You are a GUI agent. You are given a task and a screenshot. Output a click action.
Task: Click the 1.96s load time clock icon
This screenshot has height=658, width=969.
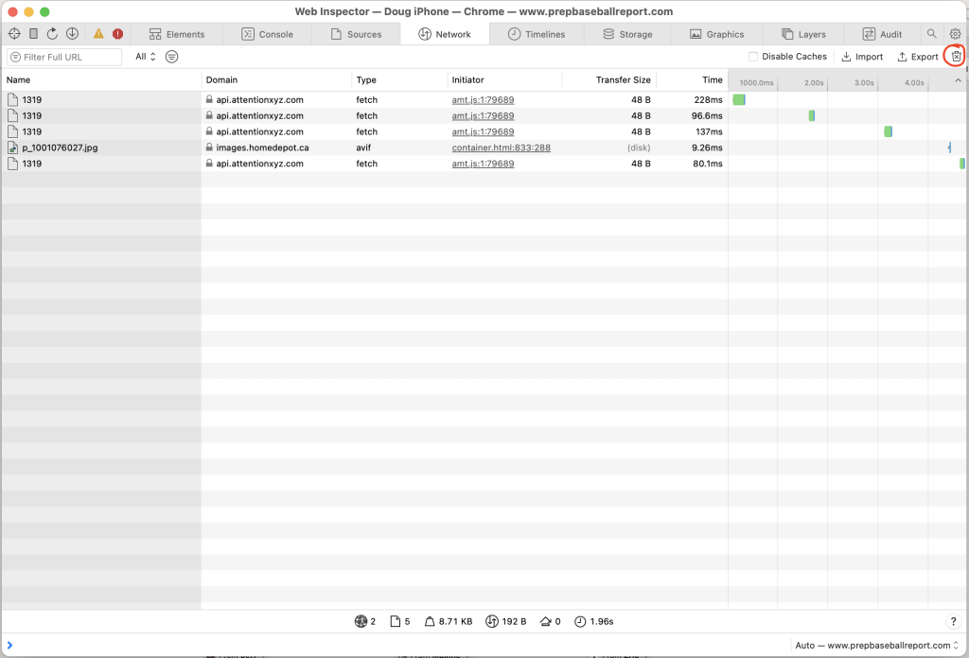(x=580, y=621)
